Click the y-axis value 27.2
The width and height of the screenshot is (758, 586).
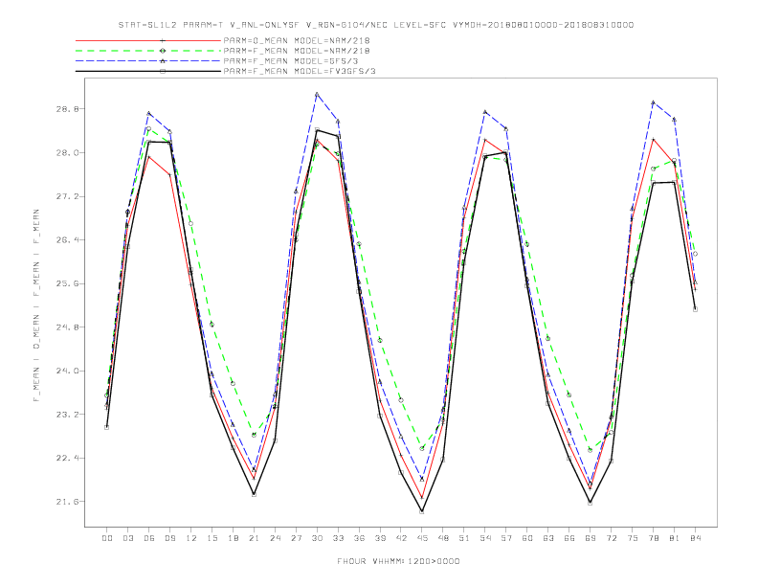tap(67, 196)
